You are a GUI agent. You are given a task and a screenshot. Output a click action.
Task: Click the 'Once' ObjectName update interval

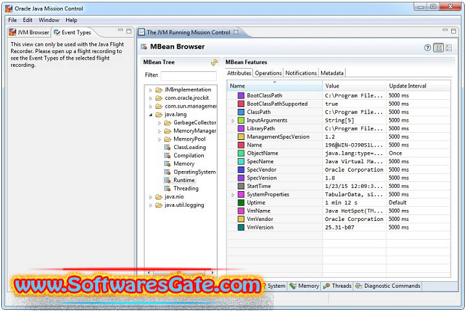[395, 154]
